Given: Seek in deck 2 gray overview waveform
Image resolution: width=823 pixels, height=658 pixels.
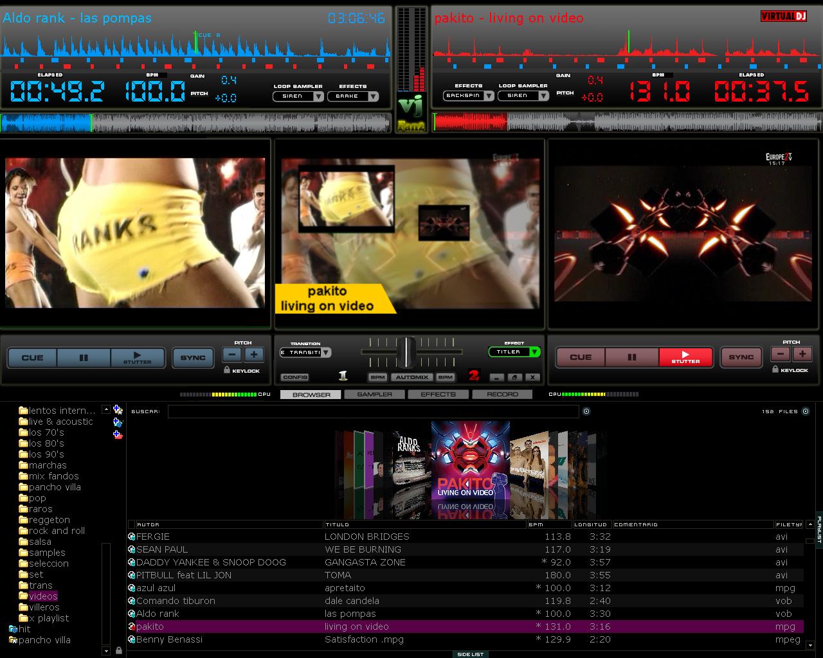Looking at the screenshot, I should [628, 122].
